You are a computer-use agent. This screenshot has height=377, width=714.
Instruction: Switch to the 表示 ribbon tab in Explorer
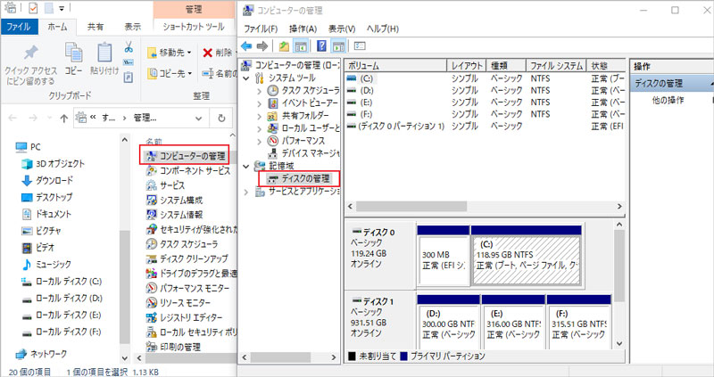click(132, 27)
